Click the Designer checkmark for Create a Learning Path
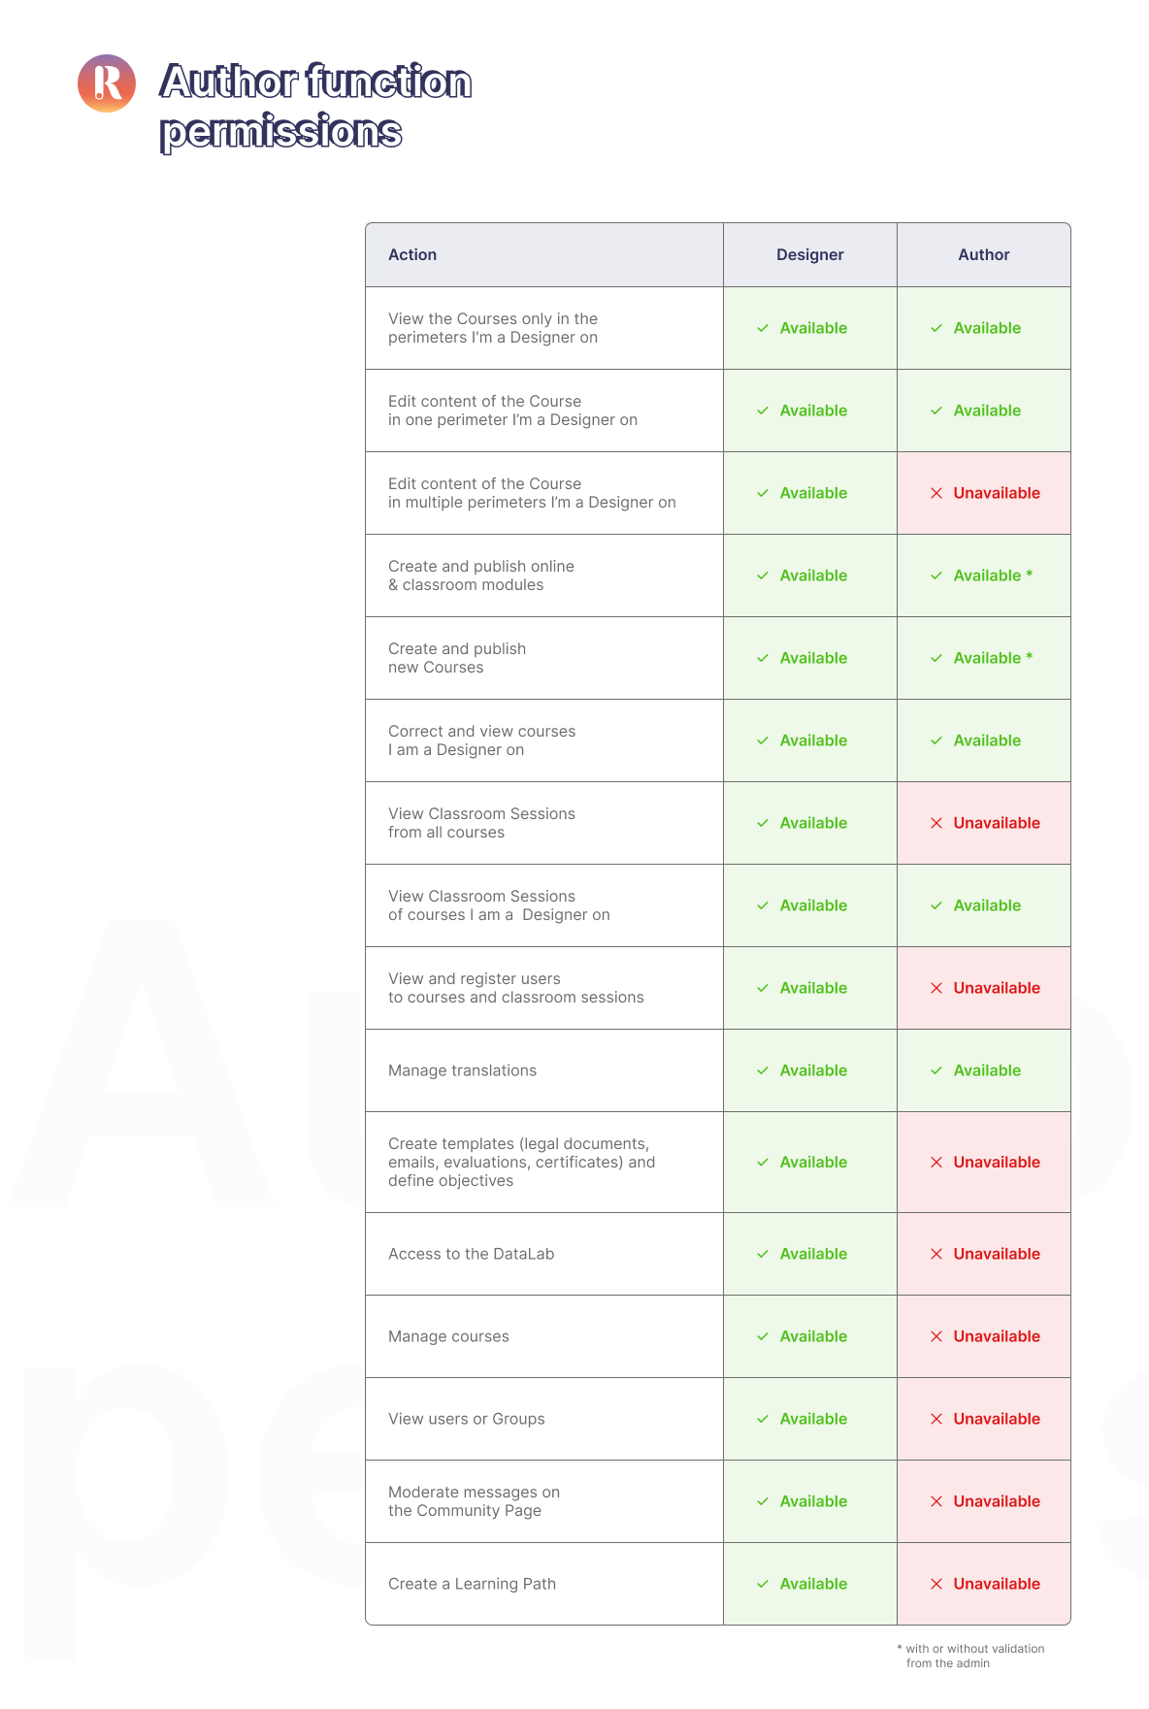The image size is (1149, 1709). pos(763,1584)
